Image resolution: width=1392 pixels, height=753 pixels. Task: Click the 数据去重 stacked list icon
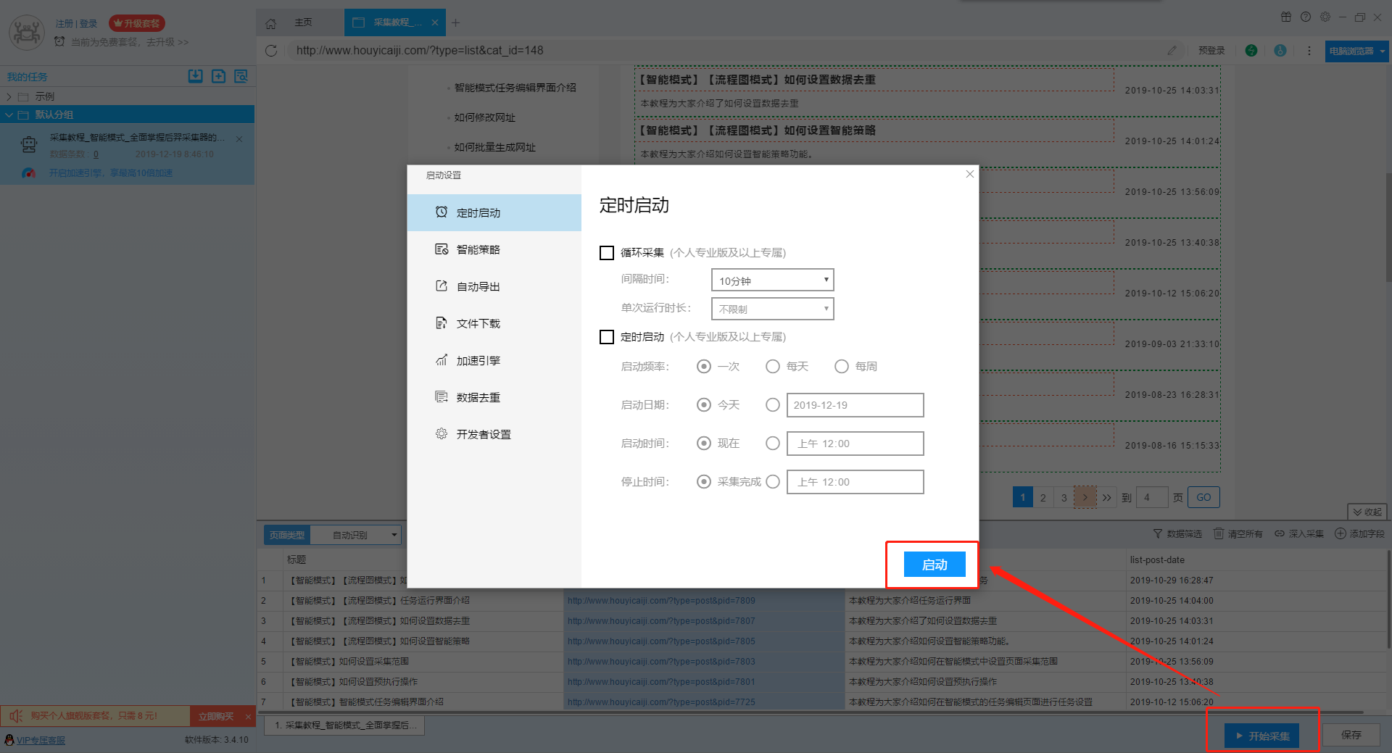pos(441,396)
